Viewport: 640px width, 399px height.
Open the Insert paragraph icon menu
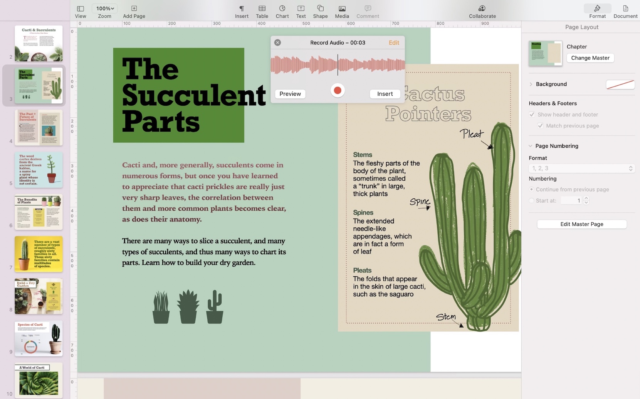click(242, 8)
